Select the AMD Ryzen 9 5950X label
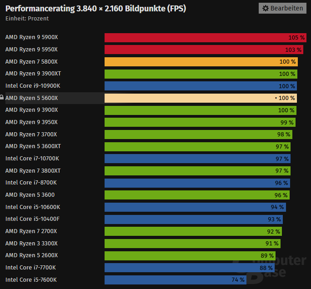 pyautogui.click(x=31, y=50)
